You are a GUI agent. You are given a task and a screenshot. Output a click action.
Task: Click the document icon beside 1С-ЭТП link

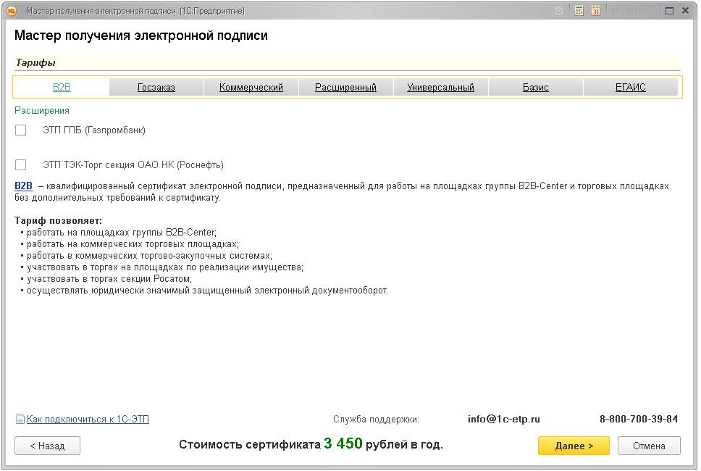pos(20,419)
